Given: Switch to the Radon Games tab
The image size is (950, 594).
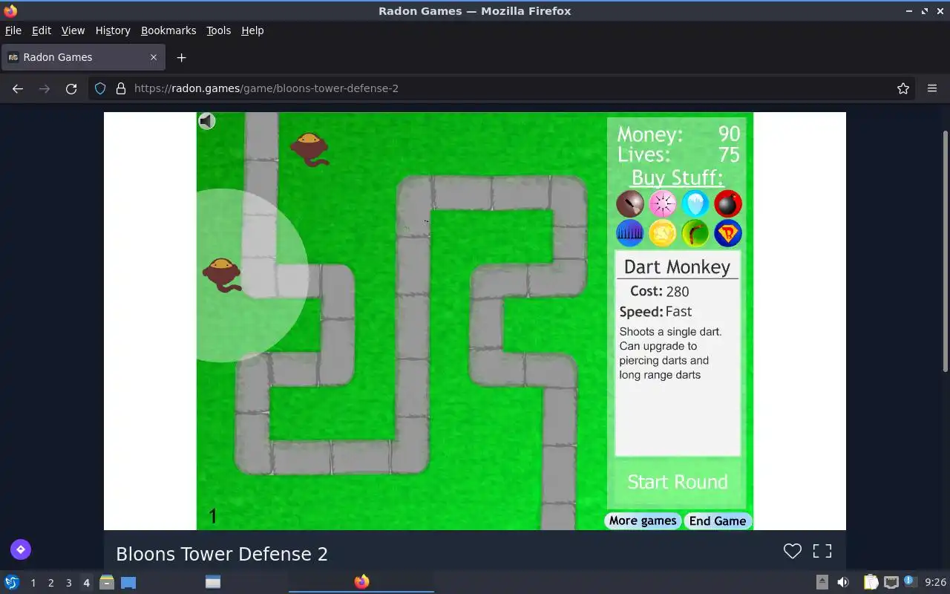Looking at the screenshot, I should (x=83, y=57).
